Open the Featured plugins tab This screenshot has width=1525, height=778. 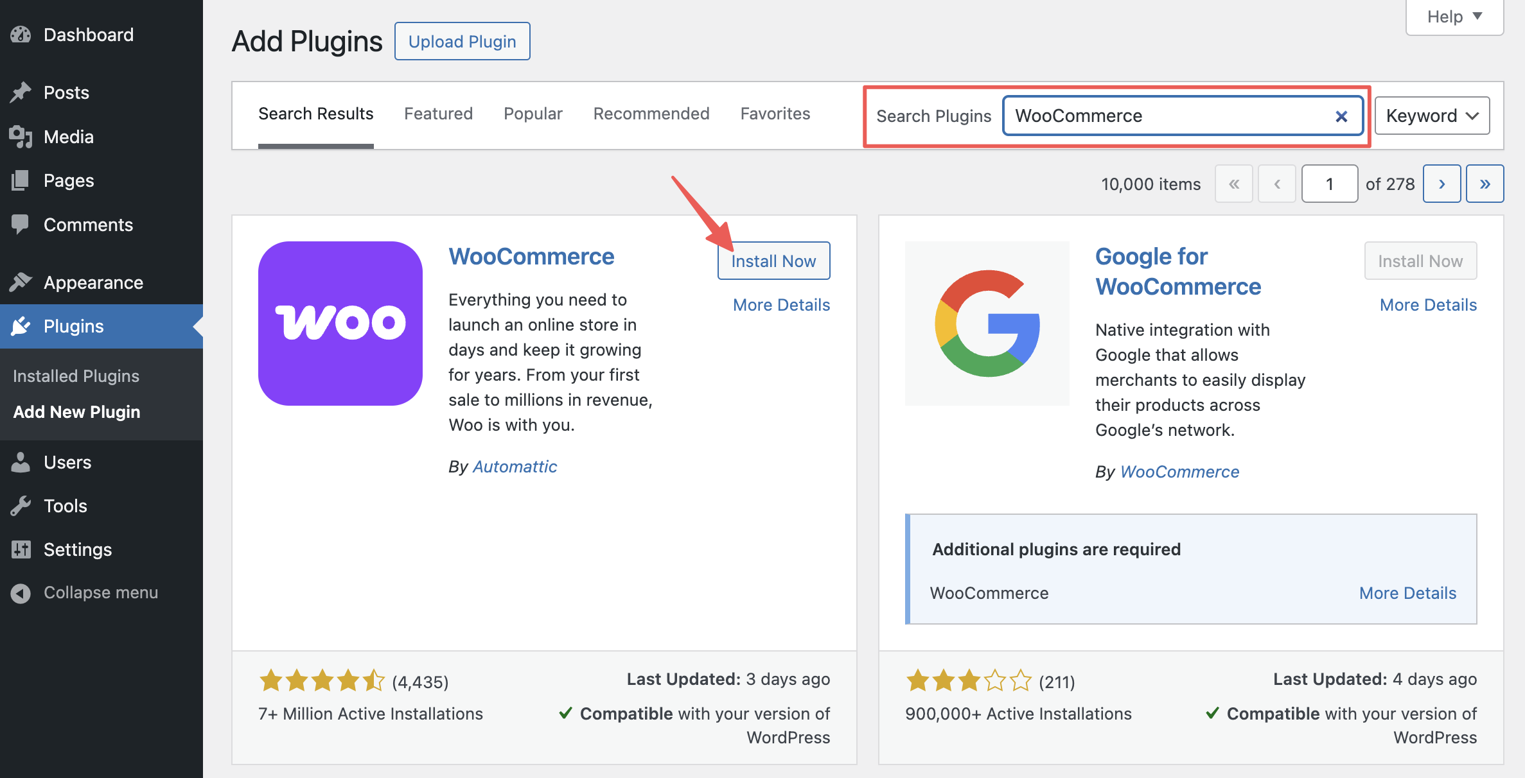[x=438, y=113]
